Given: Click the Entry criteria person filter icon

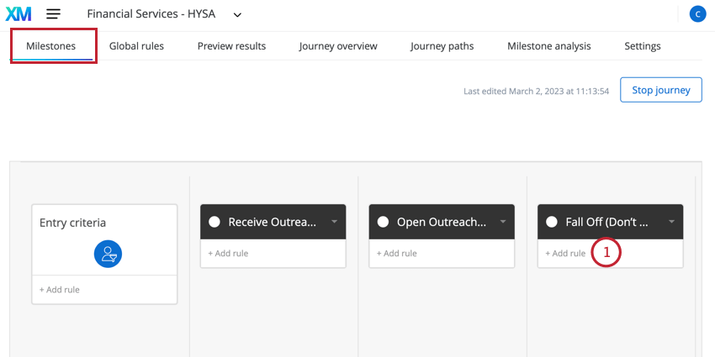Looking at the screenshot, I should [x=108, y=254].
